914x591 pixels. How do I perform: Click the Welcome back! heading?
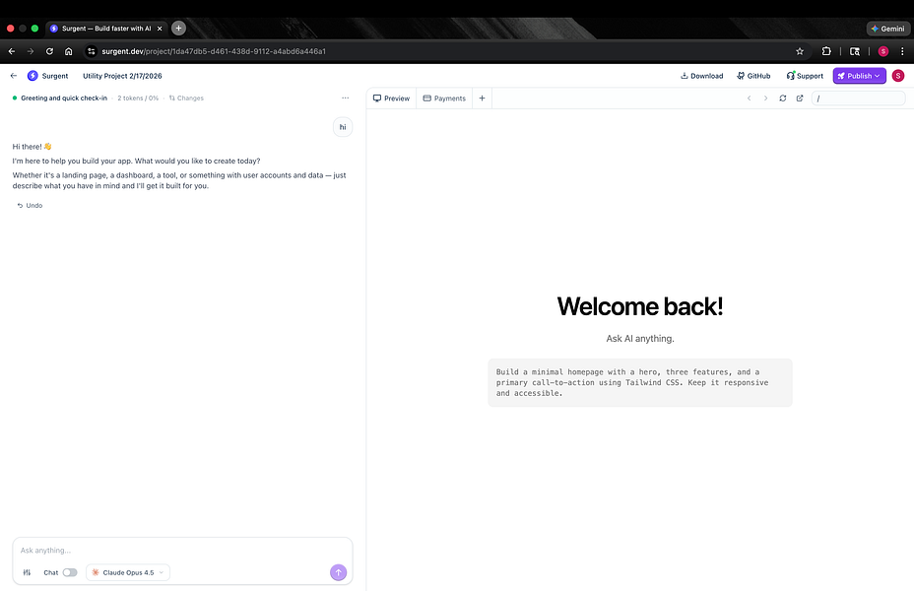pyautogui.click(x=640, y=306)
